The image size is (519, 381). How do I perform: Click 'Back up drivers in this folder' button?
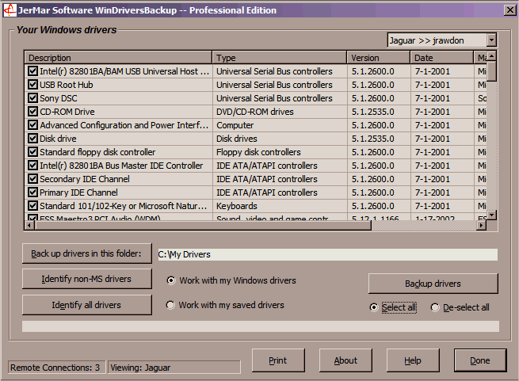tap(86, 253)
